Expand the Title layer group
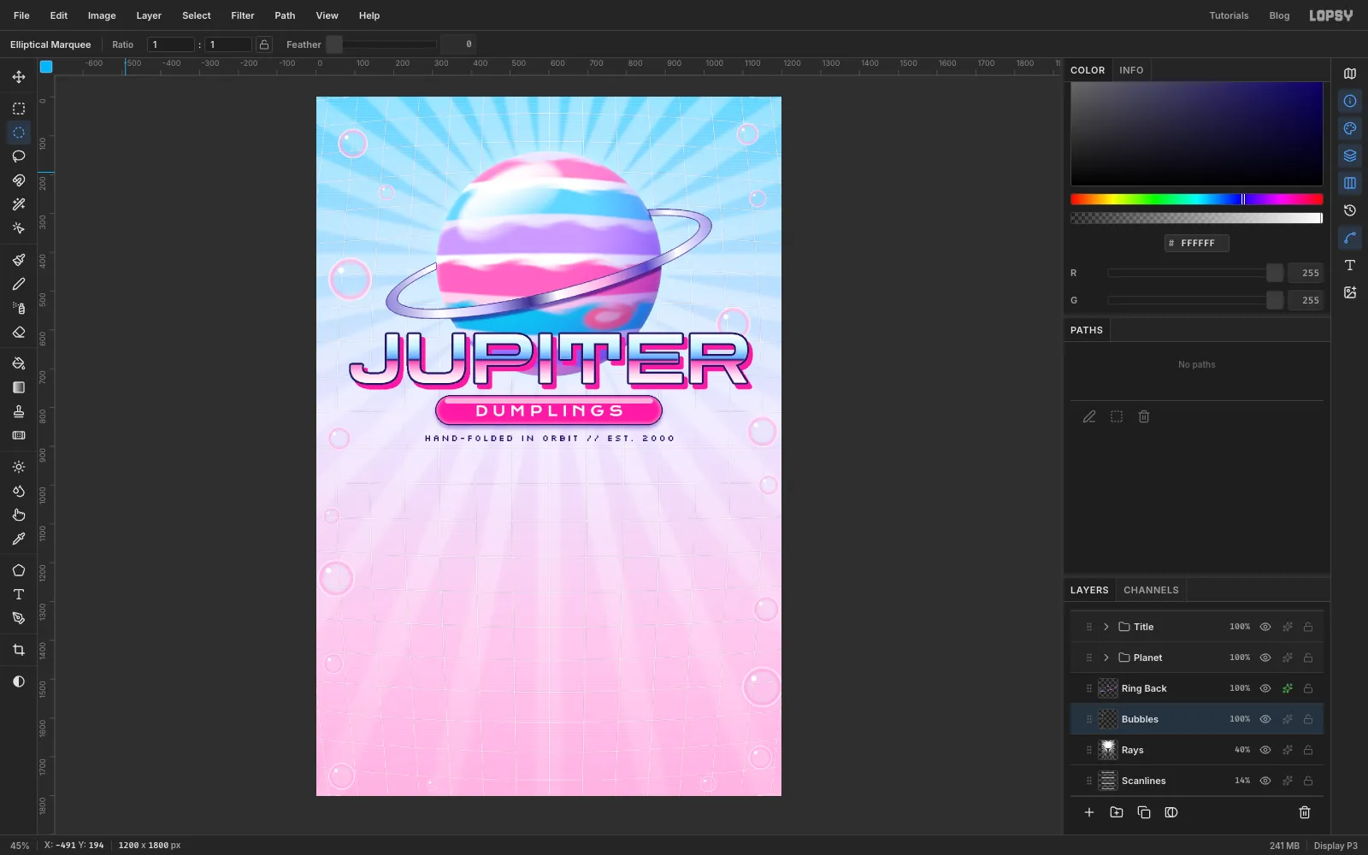Screen dimensions: 1368x855 click(x=1106, y=627)
